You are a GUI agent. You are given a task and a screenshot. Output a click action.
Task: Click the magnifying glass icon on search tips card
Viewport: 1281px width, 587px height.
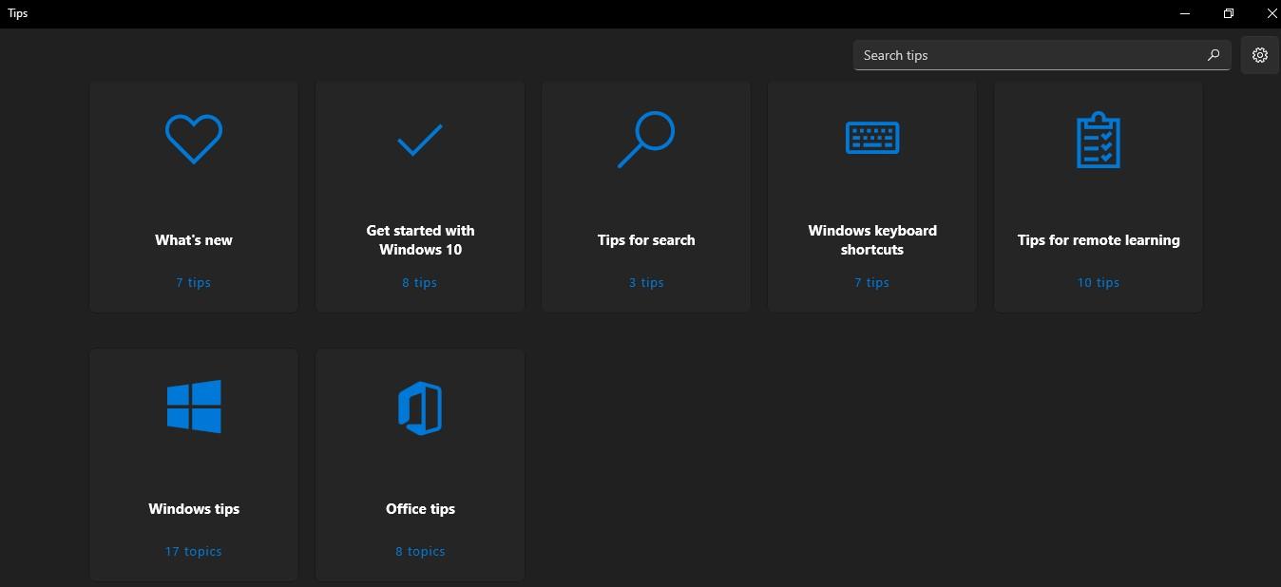(646, 140)
